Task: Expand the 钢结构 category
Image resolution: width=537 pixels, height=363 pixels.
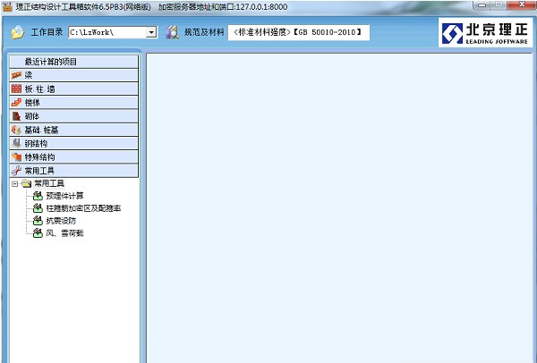Action: click(74, 143)
